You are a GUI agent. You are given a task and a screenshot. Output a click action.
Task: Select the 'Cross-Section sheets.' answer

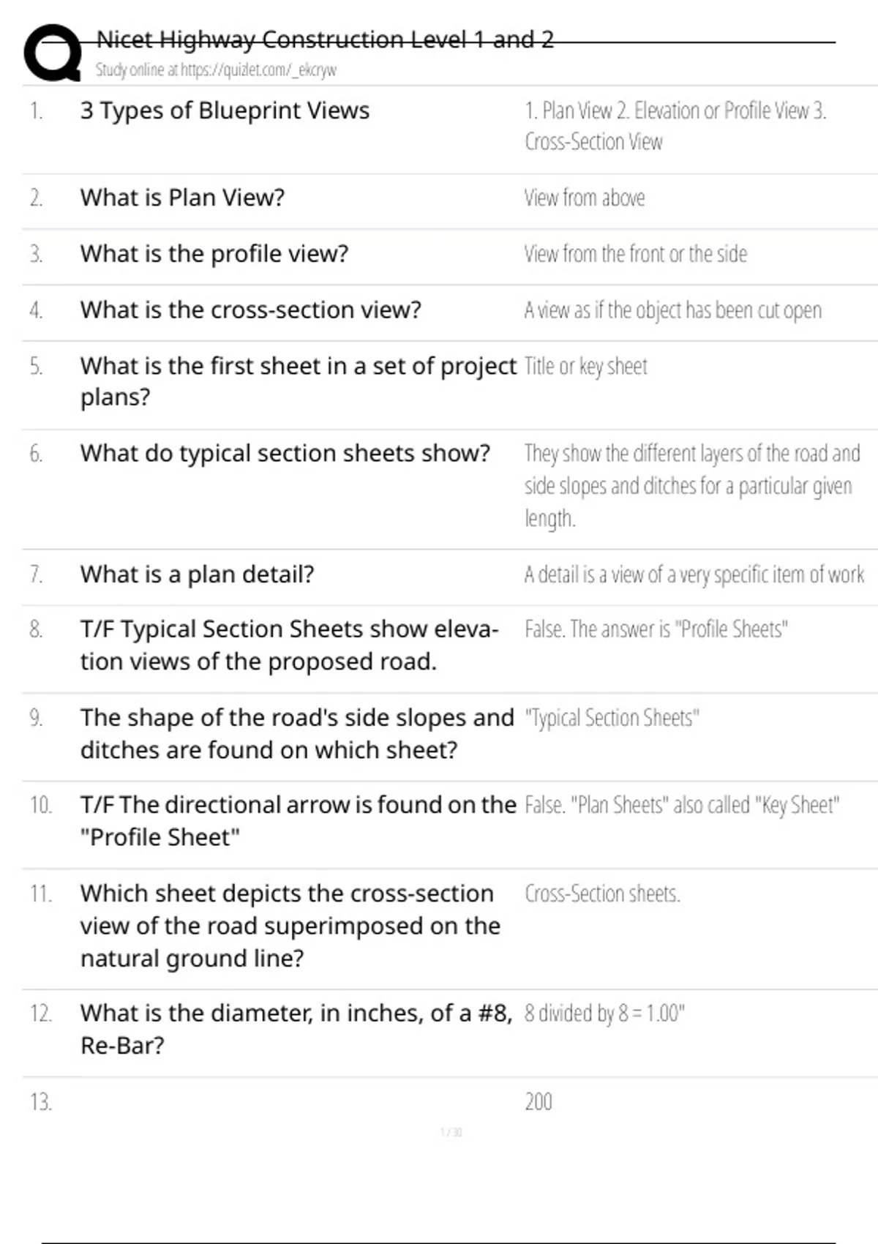pos(602,893)
